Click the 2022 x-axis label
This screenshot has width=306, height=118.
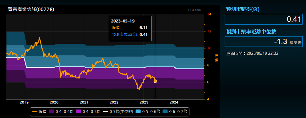coord(114,102)
